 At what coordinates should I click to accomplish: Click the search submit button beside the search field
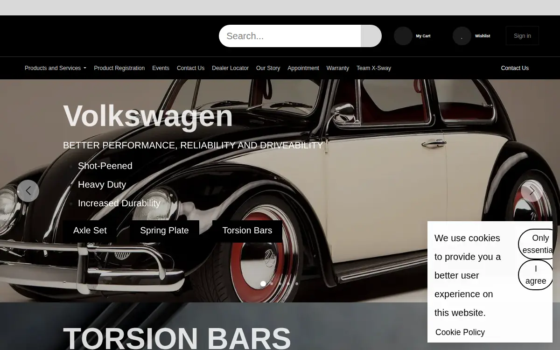click(x=371, y=36)
